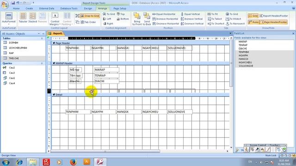This screenshot has height=166, width=296.
Task: Open Internet Explorer from the taskbar
Action: [19, 162]
